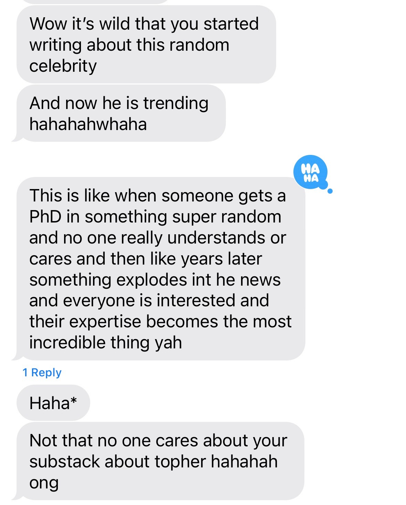Click the small blue dot under Haha reaction
The width and height of the screenshot is (406, 505).
(x=330, y=191)
